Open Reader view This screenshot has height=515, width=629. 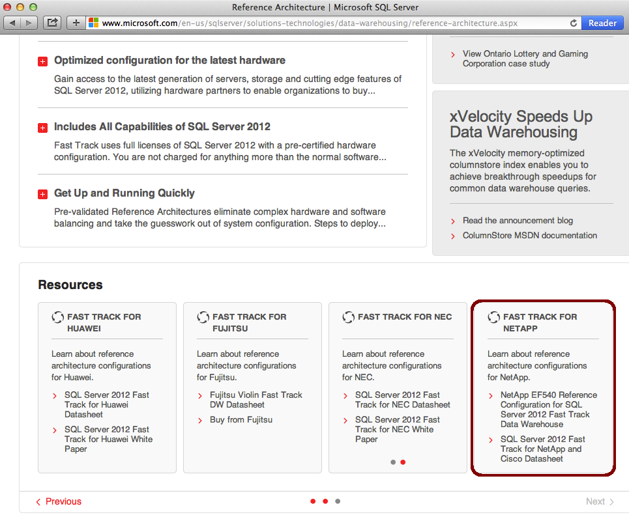602,23
